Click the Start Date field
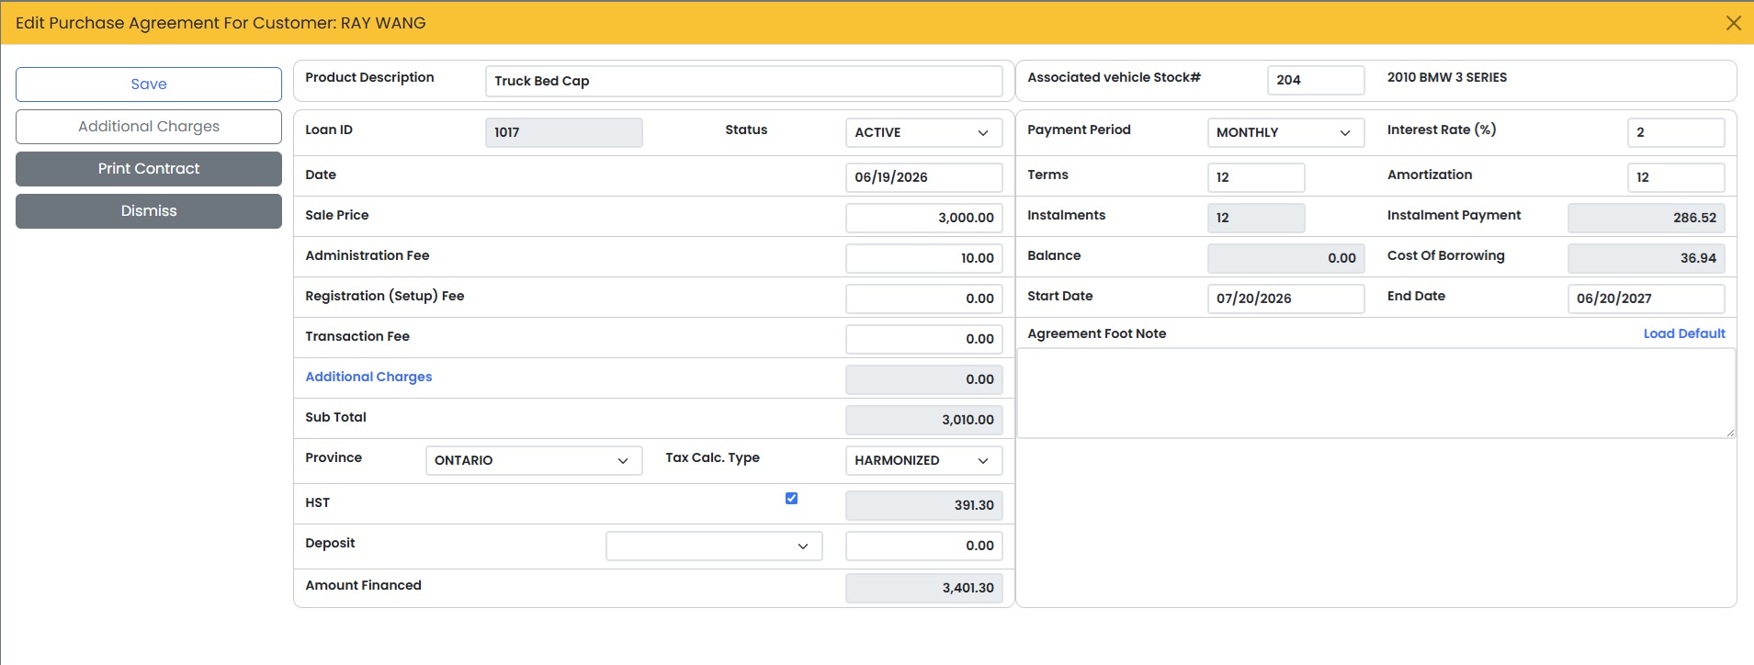Image resolution: width=1754 pixels, height=665 pixels. (x=1285, y=299)
